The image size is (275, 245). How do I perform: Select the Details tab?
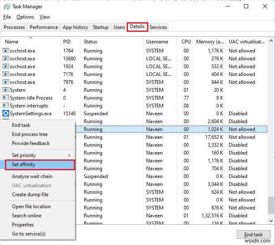point(137,27)
